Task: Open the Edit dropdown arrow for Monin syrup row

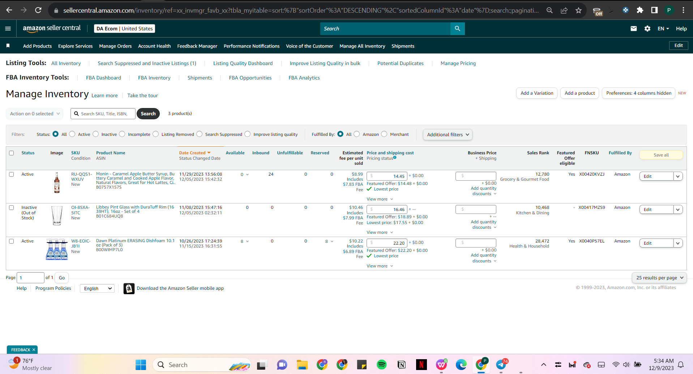Action: [x=678, y=176]
